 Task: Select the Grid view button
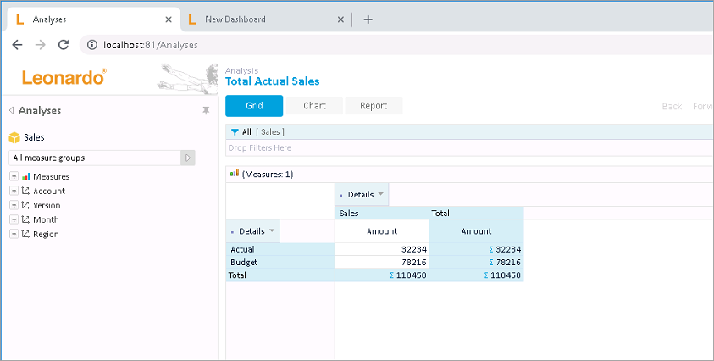(x=254, y=106)
